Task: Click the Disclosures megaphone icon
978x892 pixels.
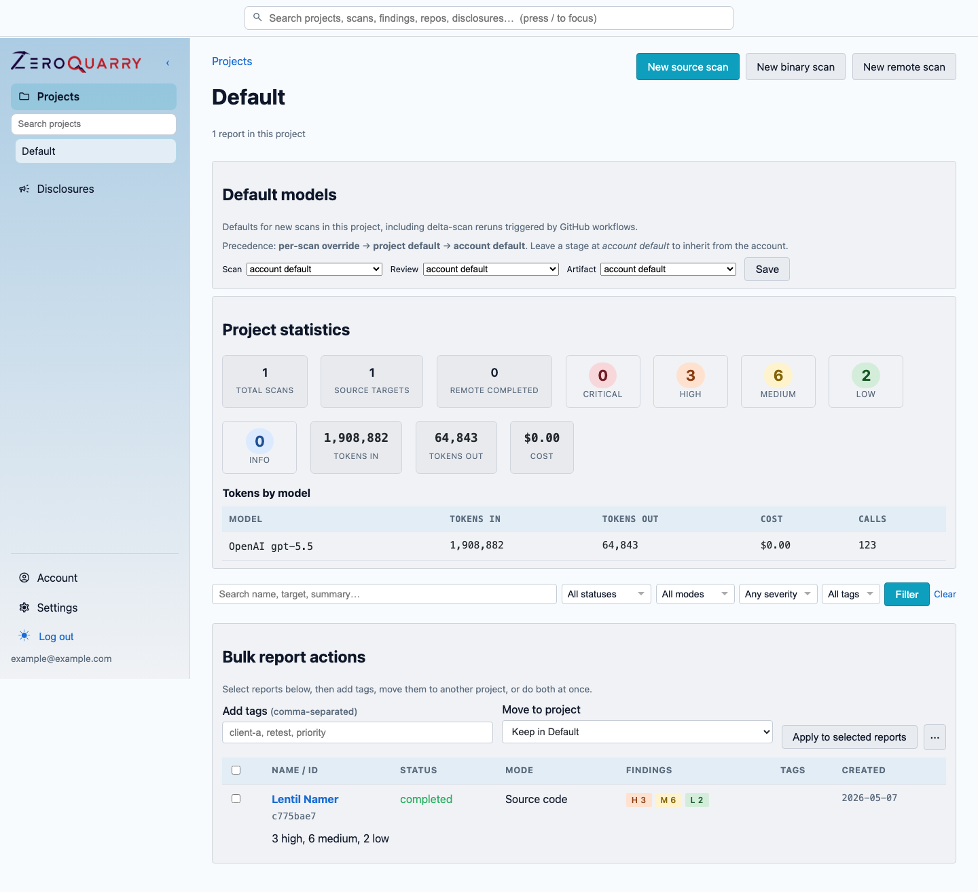Action: click(x=24, y=189)
